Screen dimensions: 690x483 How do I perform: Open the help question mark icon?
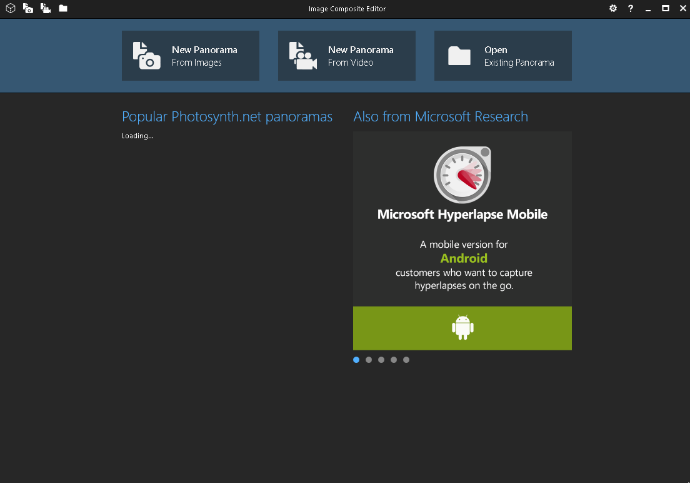coord(631,8)
